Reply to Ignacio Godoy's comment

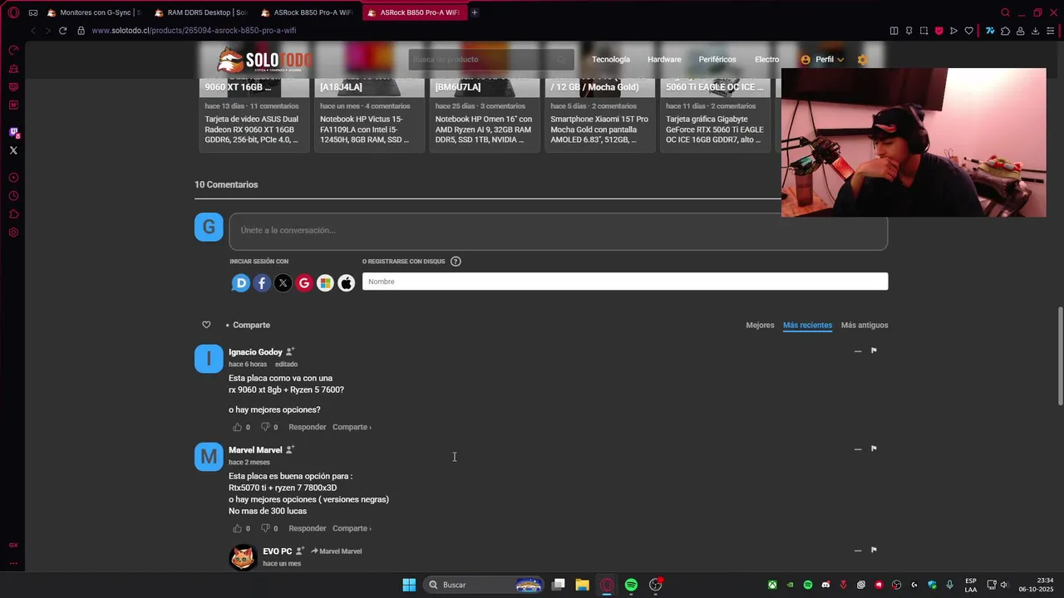click(x=307, y=427)
